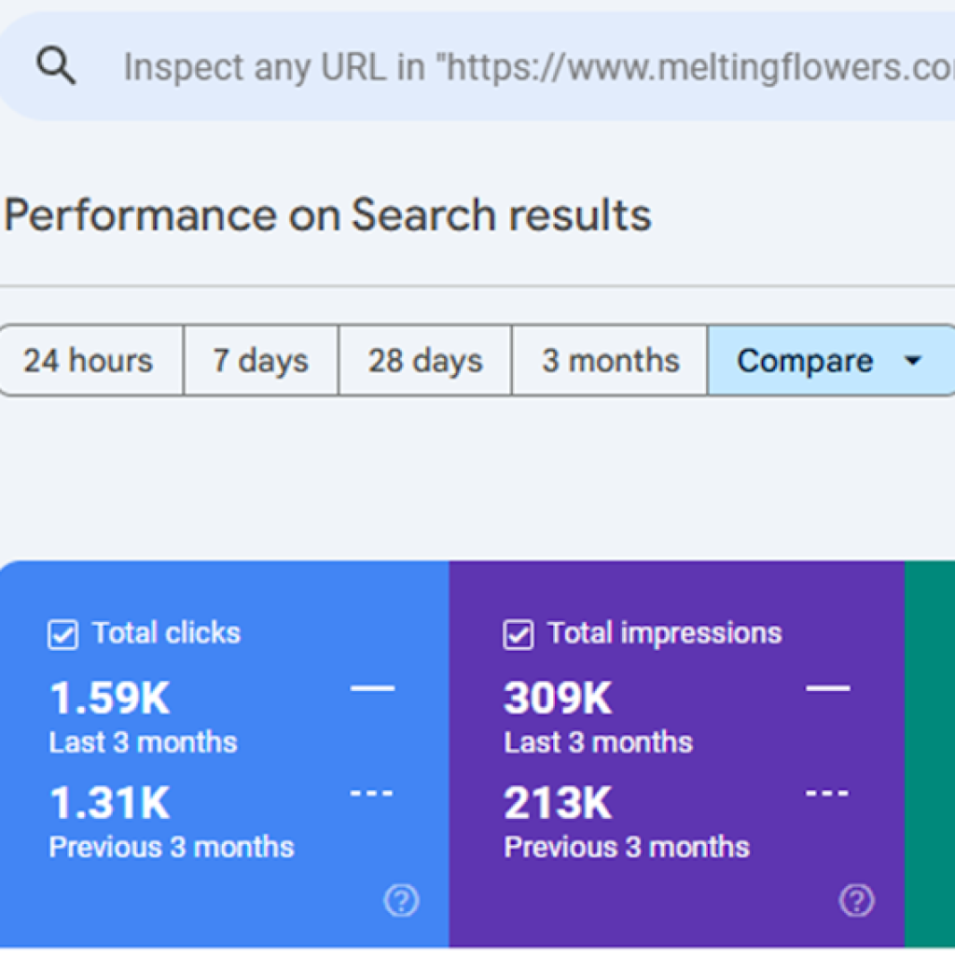Switch to the 7 days range
This screenshot has width=955, height=955.
point(260,361)
